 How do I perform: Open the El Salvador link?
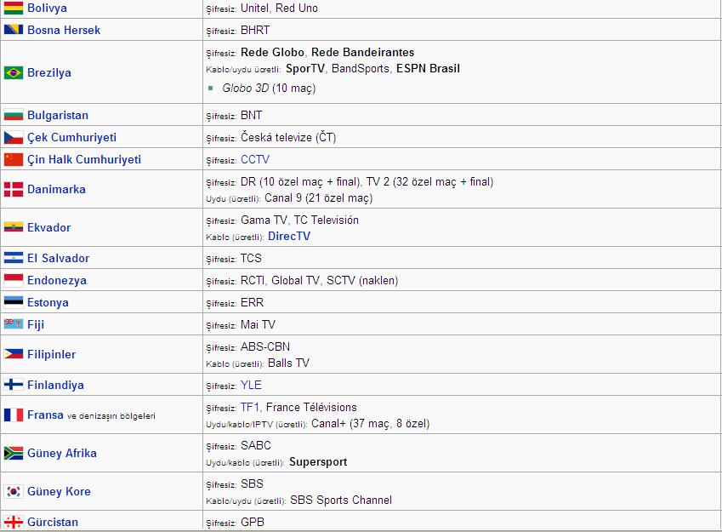pos(58,258)
